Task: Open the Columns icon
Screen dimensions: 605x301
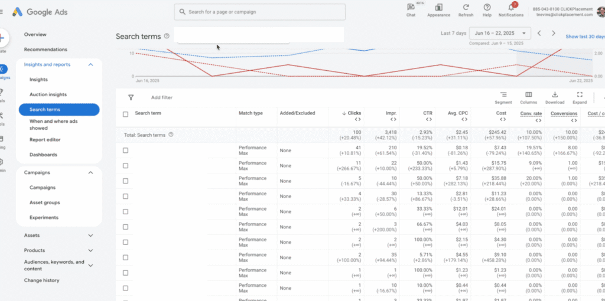Action: [x=528, y=94]
